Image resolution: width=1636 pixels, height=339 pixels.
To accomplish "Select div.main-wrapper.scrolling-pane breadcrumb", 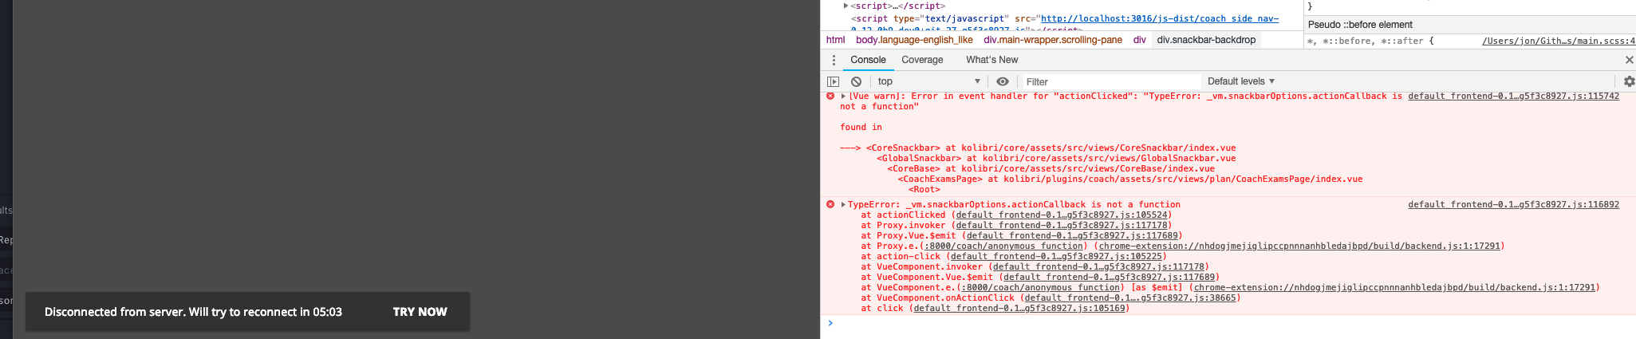I will [1053, 40].
